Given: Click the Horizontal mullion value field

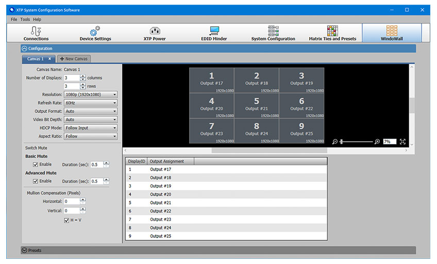Looking at the screenshot, I should pyautogui.click(x=72, y=201).
